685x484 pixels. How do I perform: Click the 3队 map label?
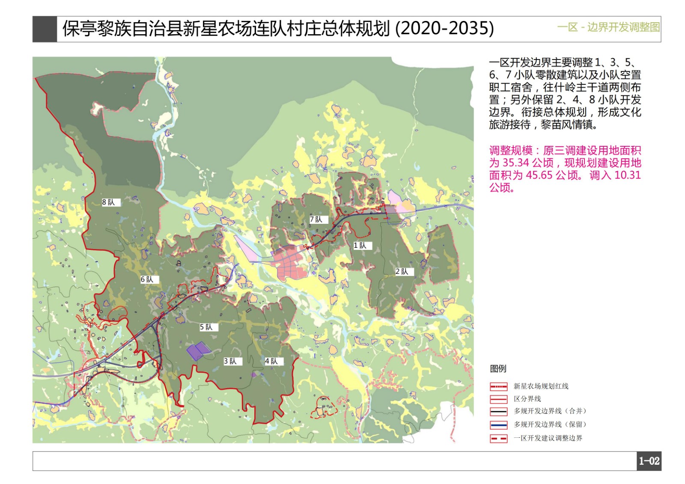tap(233, 361)
